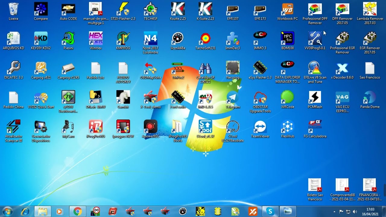Select the OBDSTAR UpgradeTools icon
Screen dimensions: 386x217
tap(260, 97)
